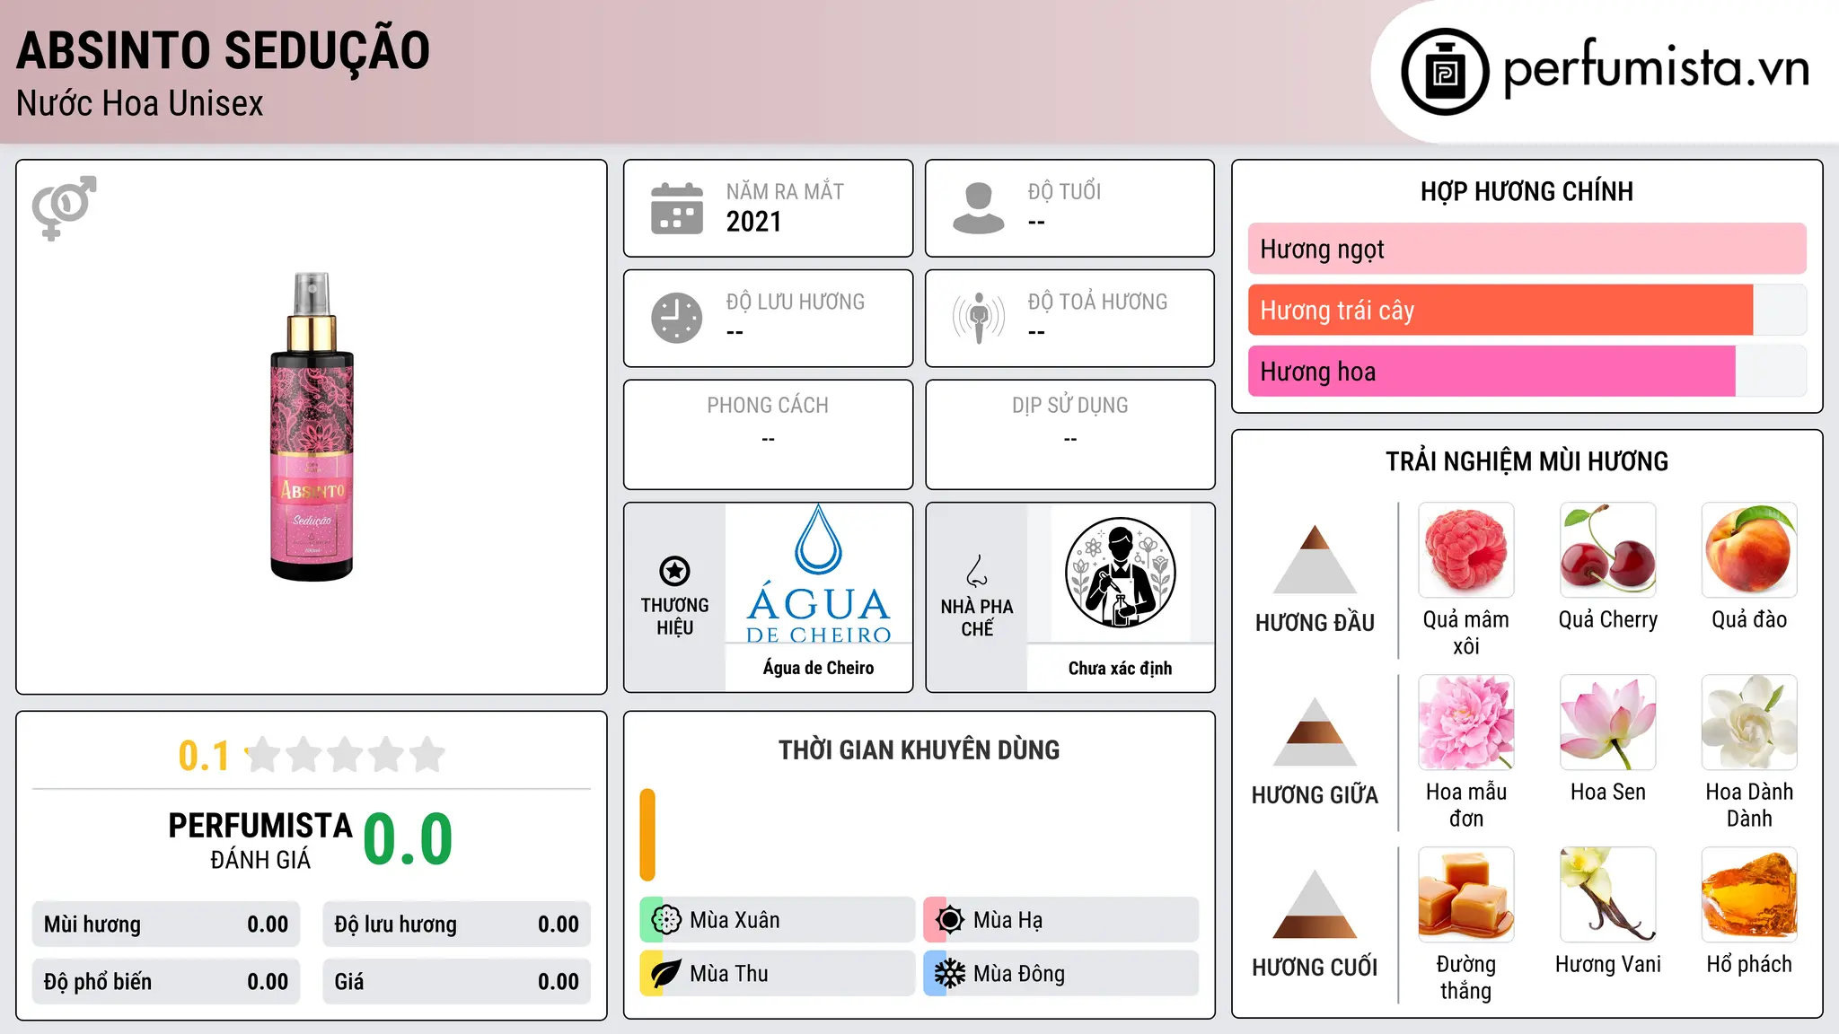The height and width of the screenshot is (1034, 1839).
Task: Select the Hổ phách amber note image
Action: pos(1749,895)
